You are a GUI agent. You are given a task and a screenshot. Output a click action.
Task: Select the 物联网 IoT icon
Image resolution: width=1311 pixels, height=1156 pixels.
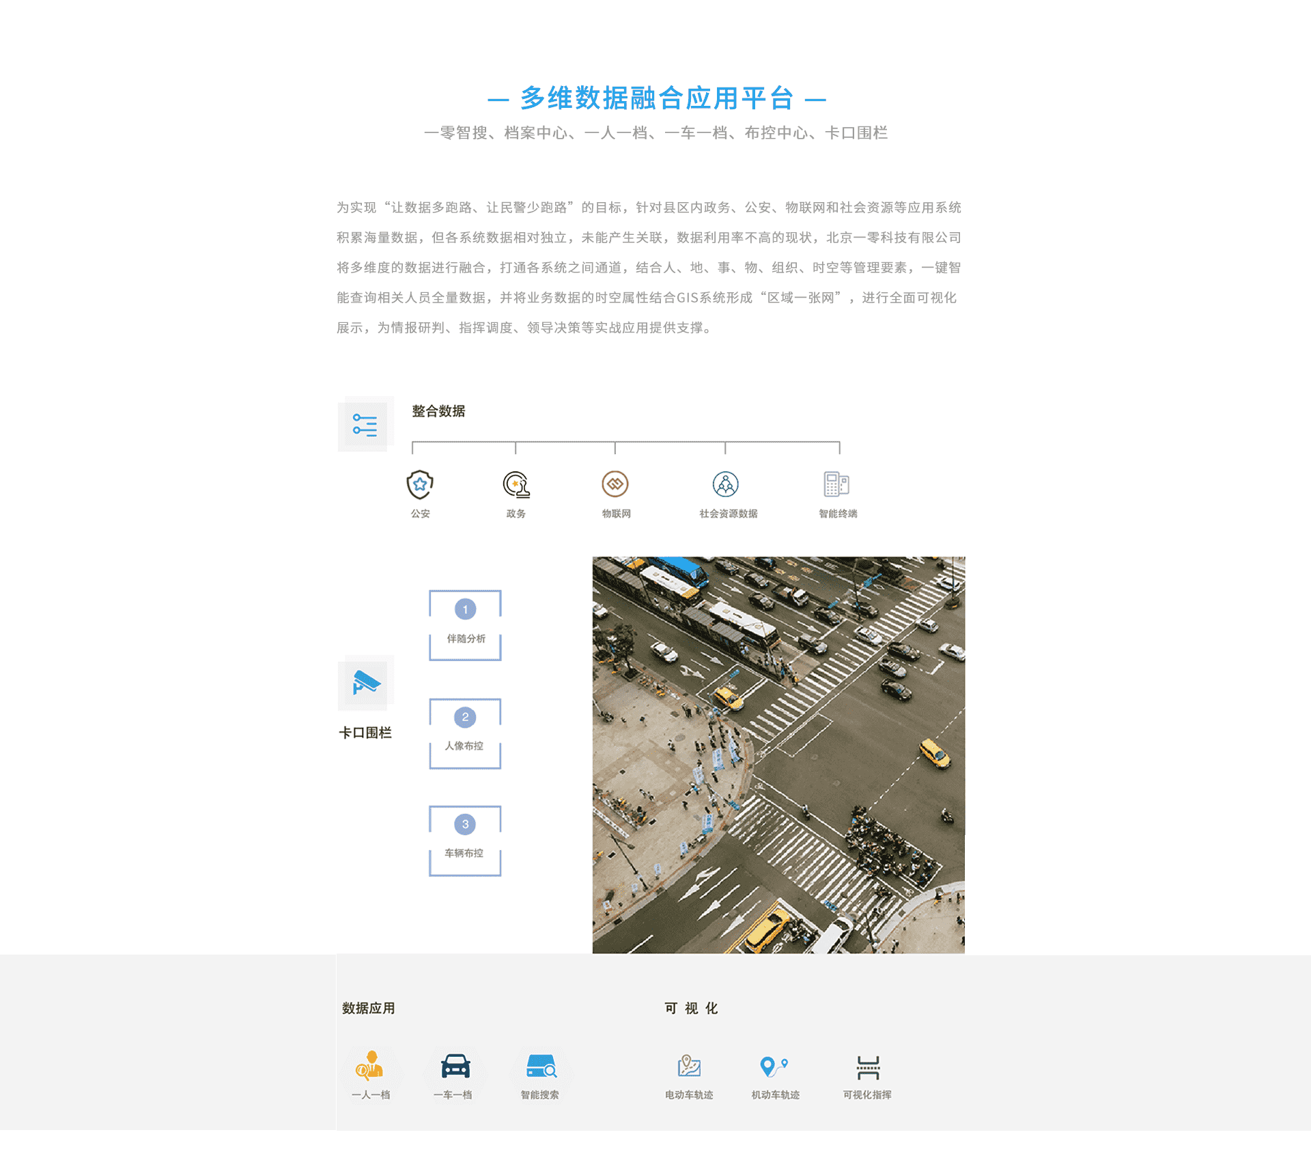click(615, 485)
